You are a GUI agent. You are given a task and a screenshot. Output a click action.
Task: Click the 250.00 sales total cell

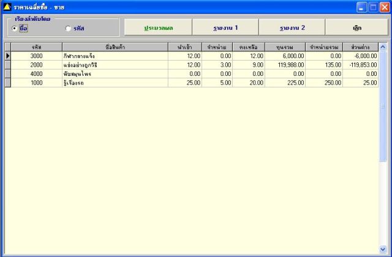(324, 83)
